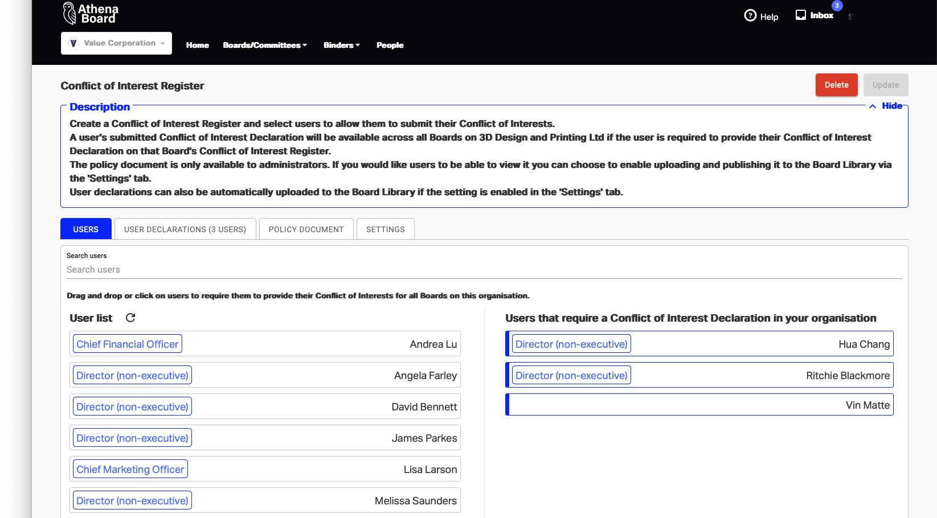
Task: Click the Value Corporation logo icon
Action: (73, 43)
